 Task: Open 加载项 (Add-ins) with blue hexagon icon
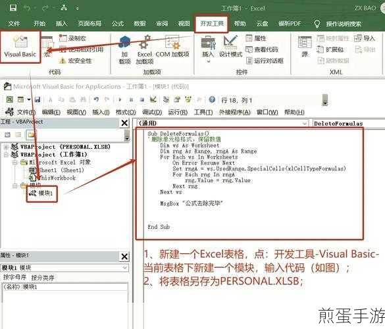(124, 50)
